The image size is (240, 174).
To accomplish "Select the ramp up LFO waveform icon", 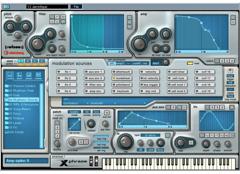I will click(217, 135).
